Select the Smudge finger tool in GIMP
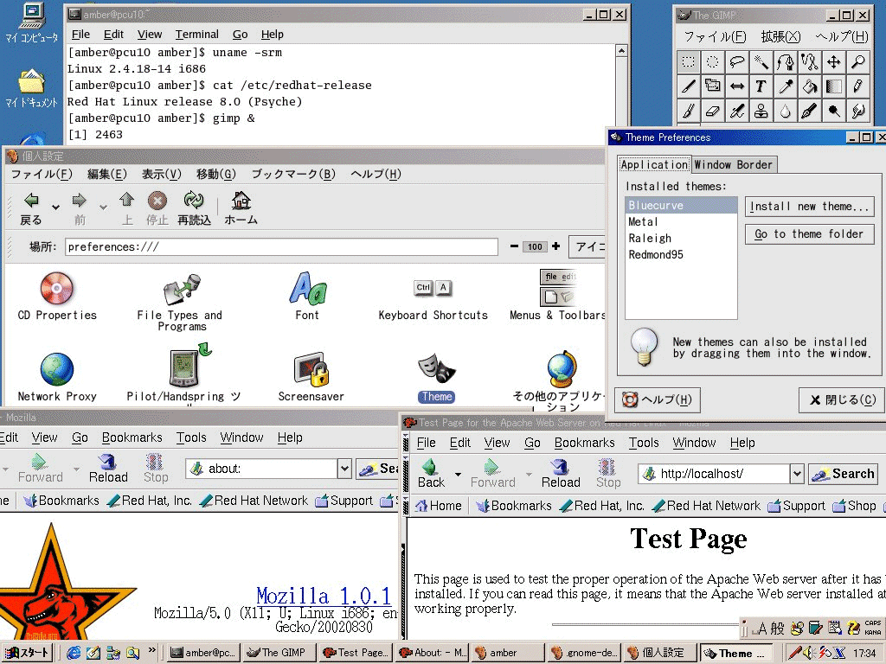886x664 pixels. point(858,111)
